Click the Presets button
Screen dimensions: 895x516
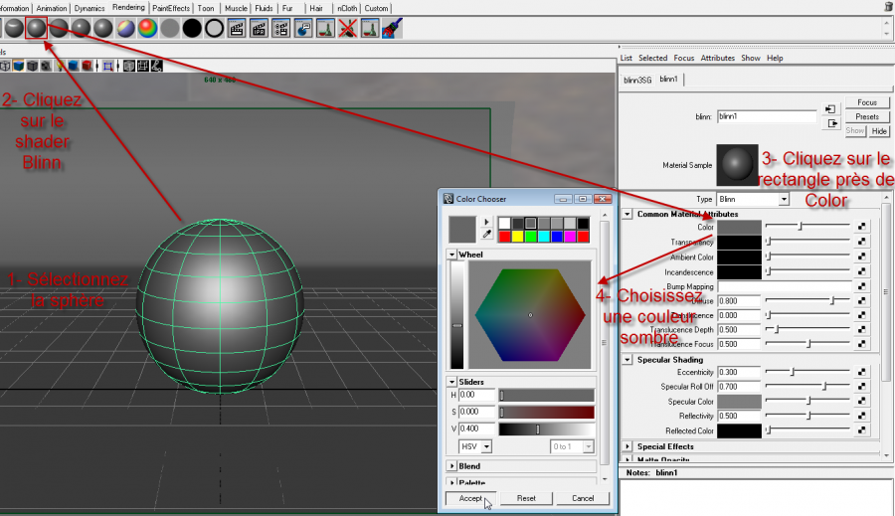[x=866, y=116]
